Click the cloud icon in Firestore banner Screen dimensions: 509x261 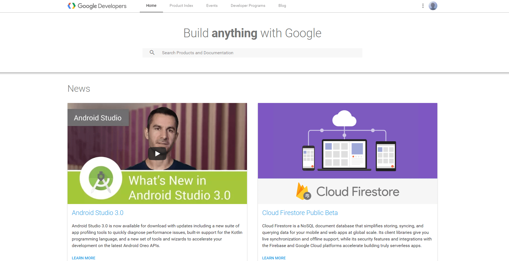point(344,119)
